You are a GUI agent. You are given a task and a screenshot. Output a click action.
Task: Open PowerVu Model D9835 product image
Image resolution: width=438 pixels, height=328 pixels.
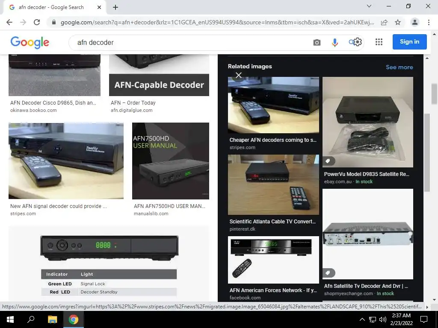367,122
